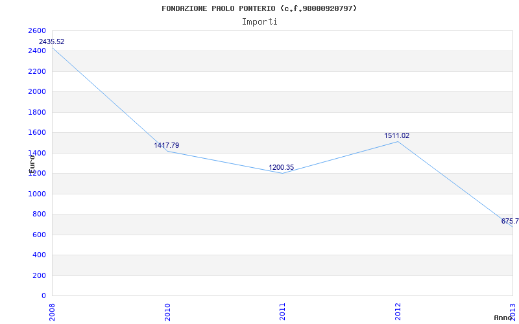Click the 1400 y-axis tick label

click(x=36, y=153)
